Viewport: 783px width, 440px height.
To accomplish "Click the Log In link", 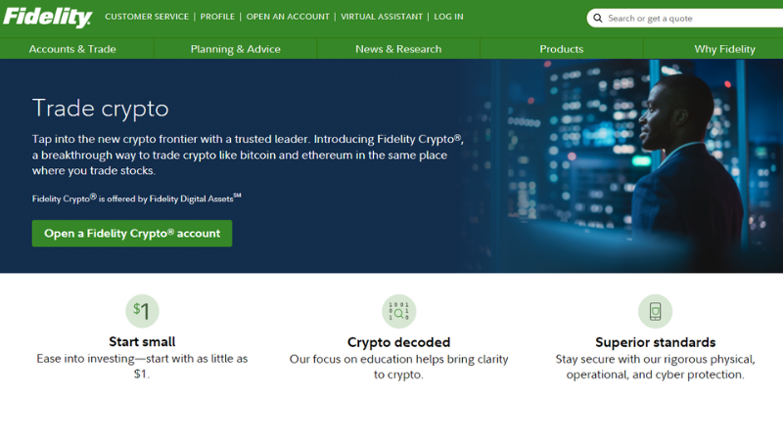I will coord(448,17).
